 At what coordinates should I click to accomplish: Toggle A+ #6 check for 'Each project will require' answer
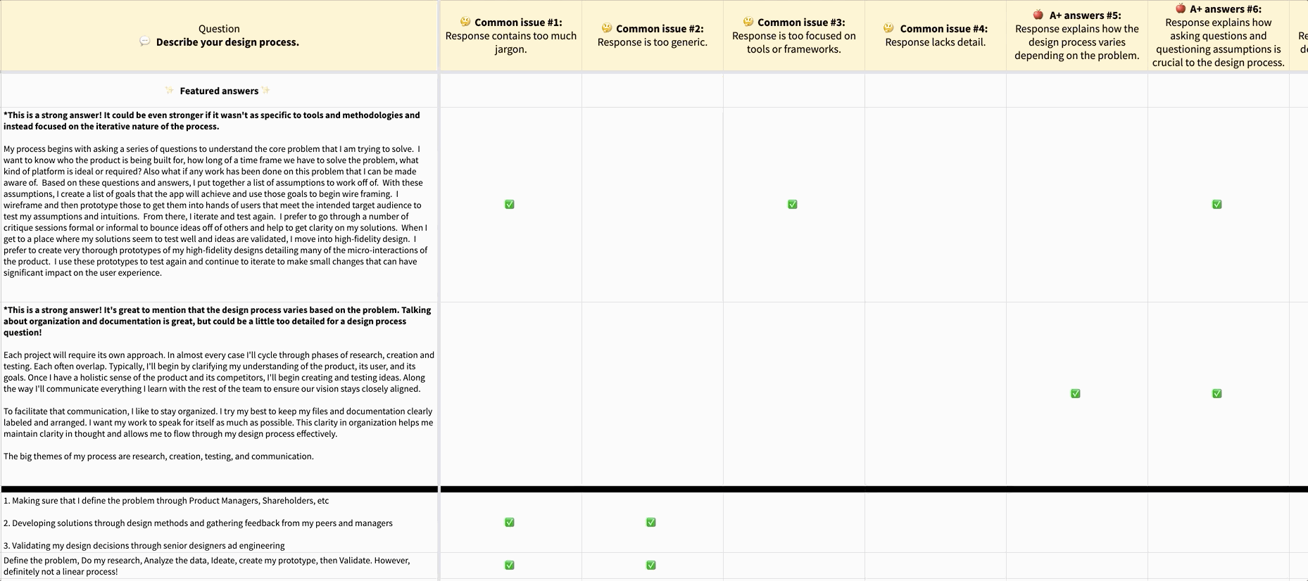pos(1217,394)
